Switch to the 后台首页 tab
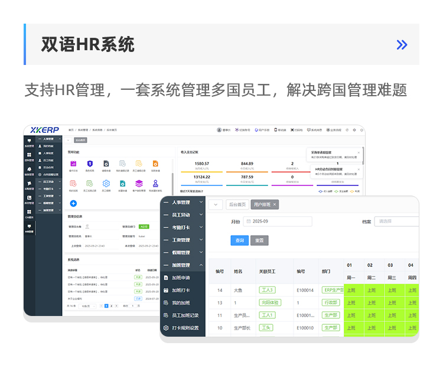The image size is (443, 378). click(237, 204)
